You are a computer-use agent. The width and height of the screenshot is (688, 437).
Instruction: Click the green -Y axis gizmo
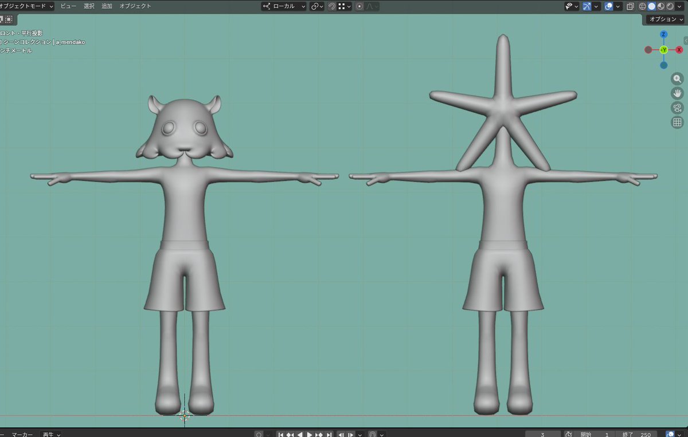[663, 50]
